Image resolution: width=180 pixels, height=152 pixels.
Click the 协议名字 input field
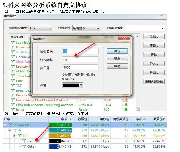click(x=80, y=51)
